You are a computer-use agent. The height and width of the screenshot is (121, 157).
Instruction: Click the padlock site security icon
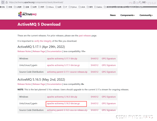(7, 2)
